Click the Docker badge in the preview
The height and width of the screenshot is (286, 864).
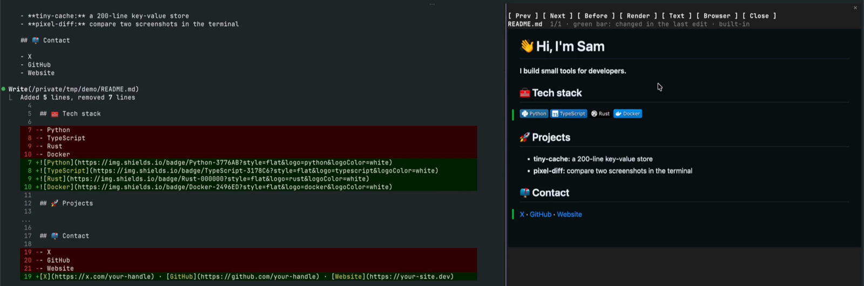627,114
